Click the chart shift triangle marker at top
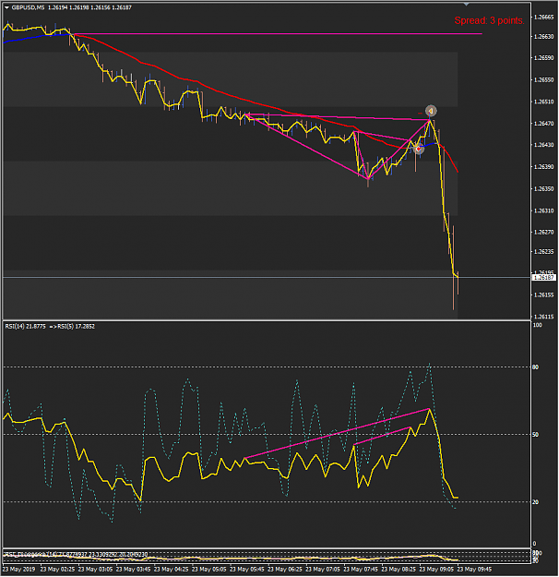This screenshot has width=559, height=577. pos(467,5)
